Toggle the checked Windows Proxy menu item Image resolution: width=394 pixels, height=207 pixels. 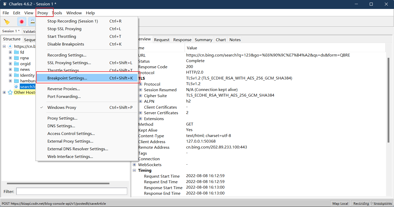87,108
